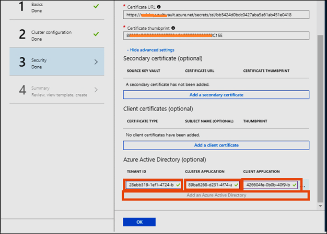Click Add a secondary certificate button
The width and height of the screenshot is (327, 234).
coord(216,95)
